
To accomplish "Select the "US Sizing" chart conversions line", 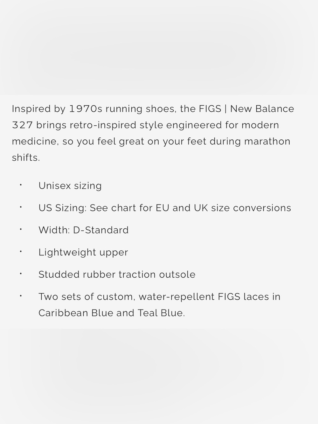I will tap(165, 208).
